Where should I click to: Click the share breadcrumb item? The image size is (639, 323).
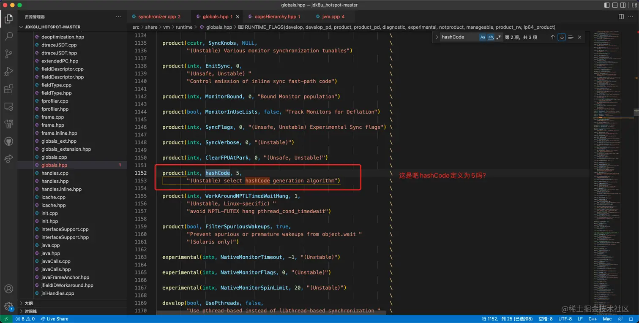pos(151,27)
